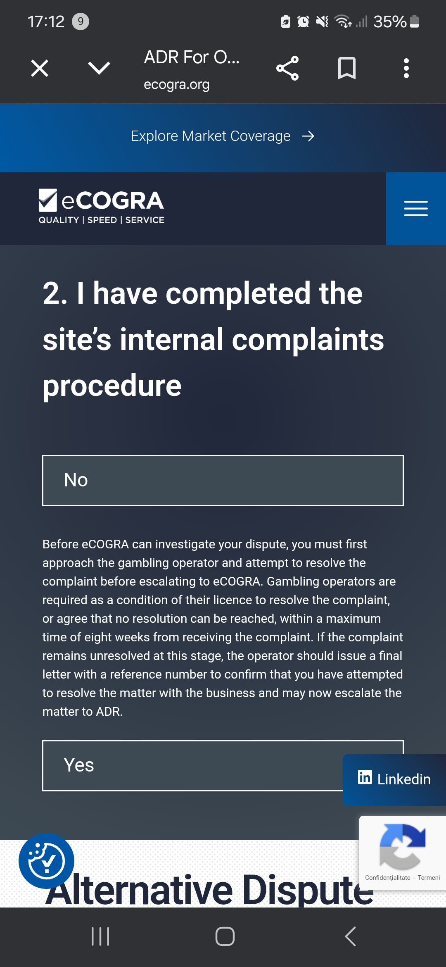Open the Termeni terms link
The width and height of the screenshot is (446, 967).
[429, 878]
